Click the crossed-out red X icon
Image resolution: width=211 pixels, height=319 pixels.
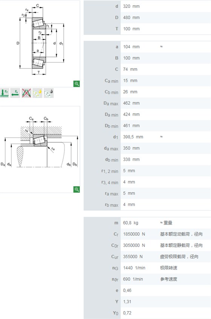coord(26,93)
